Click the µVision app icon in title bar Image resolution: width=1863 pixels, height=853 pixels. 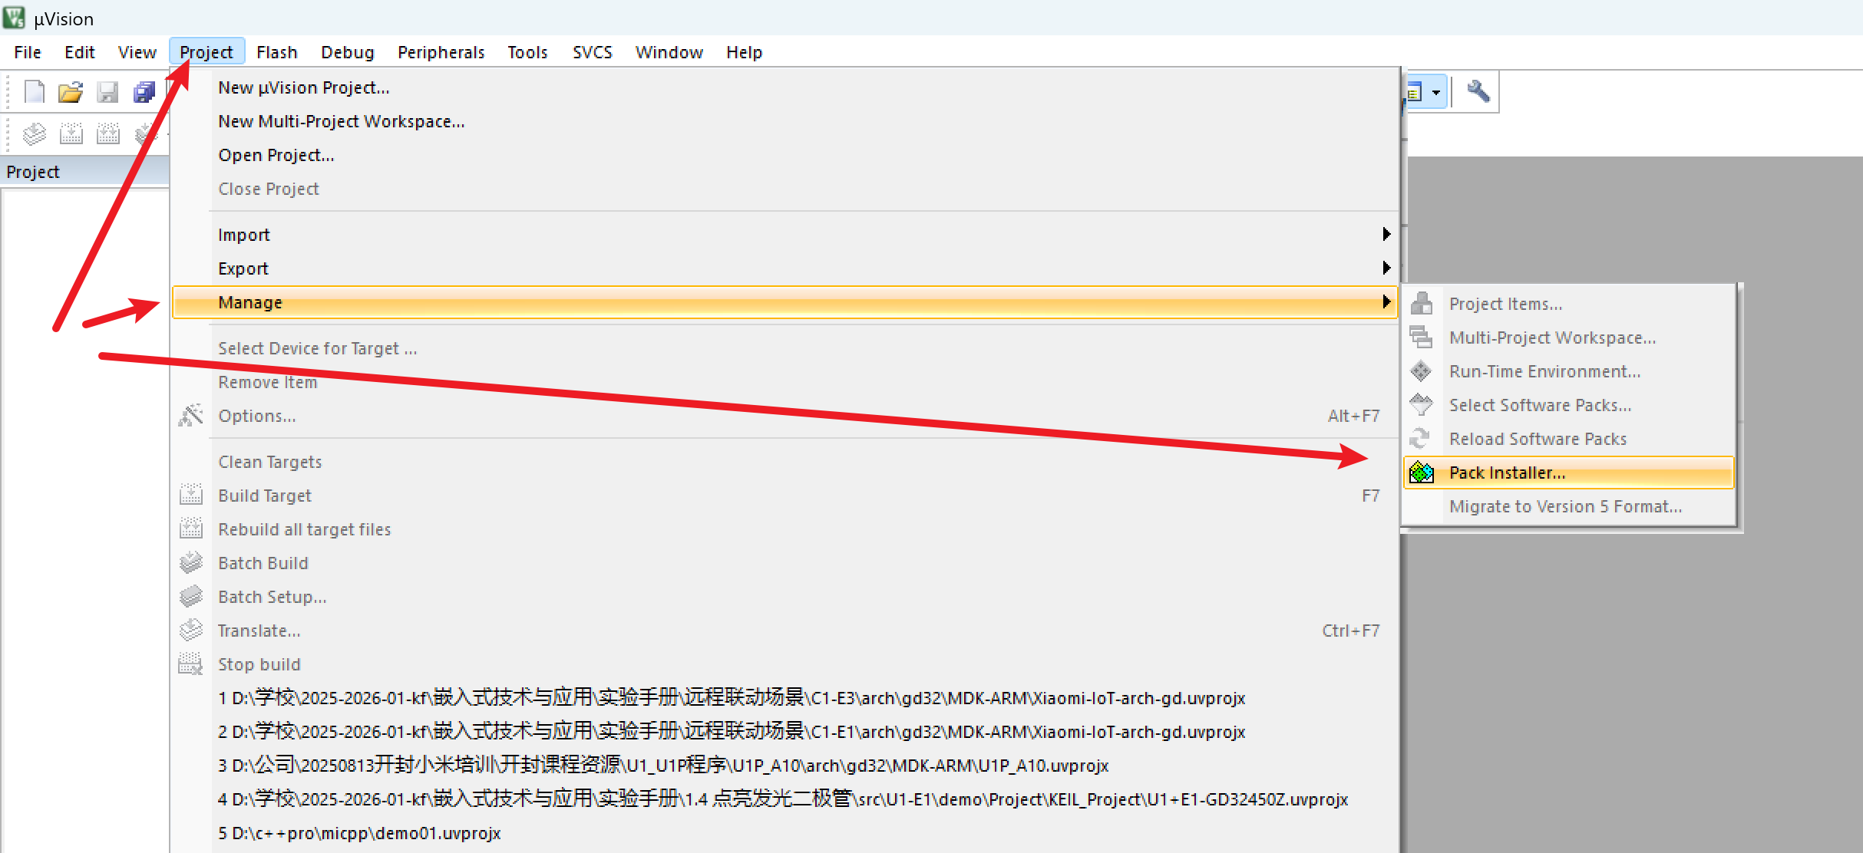pyautogui.click(x=14, y=18)
